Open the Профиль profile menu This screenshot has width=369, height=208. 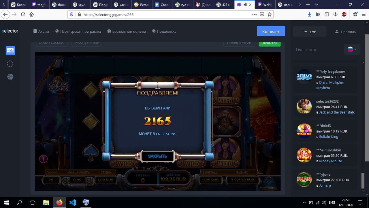[345, 32]
